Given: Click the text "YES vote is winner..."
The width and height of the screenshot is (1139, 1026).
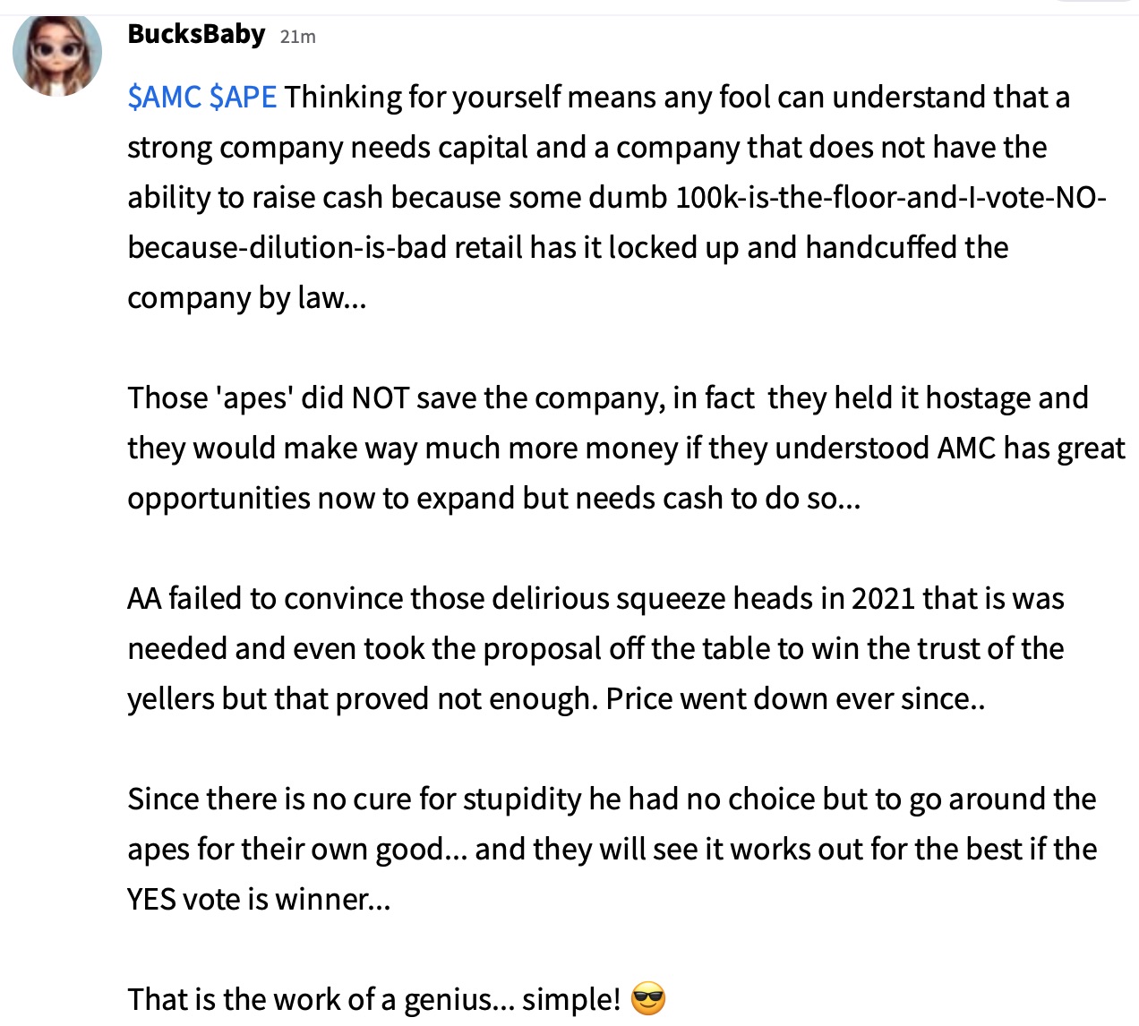Looking at the screenshot, I should pos(259,899).
